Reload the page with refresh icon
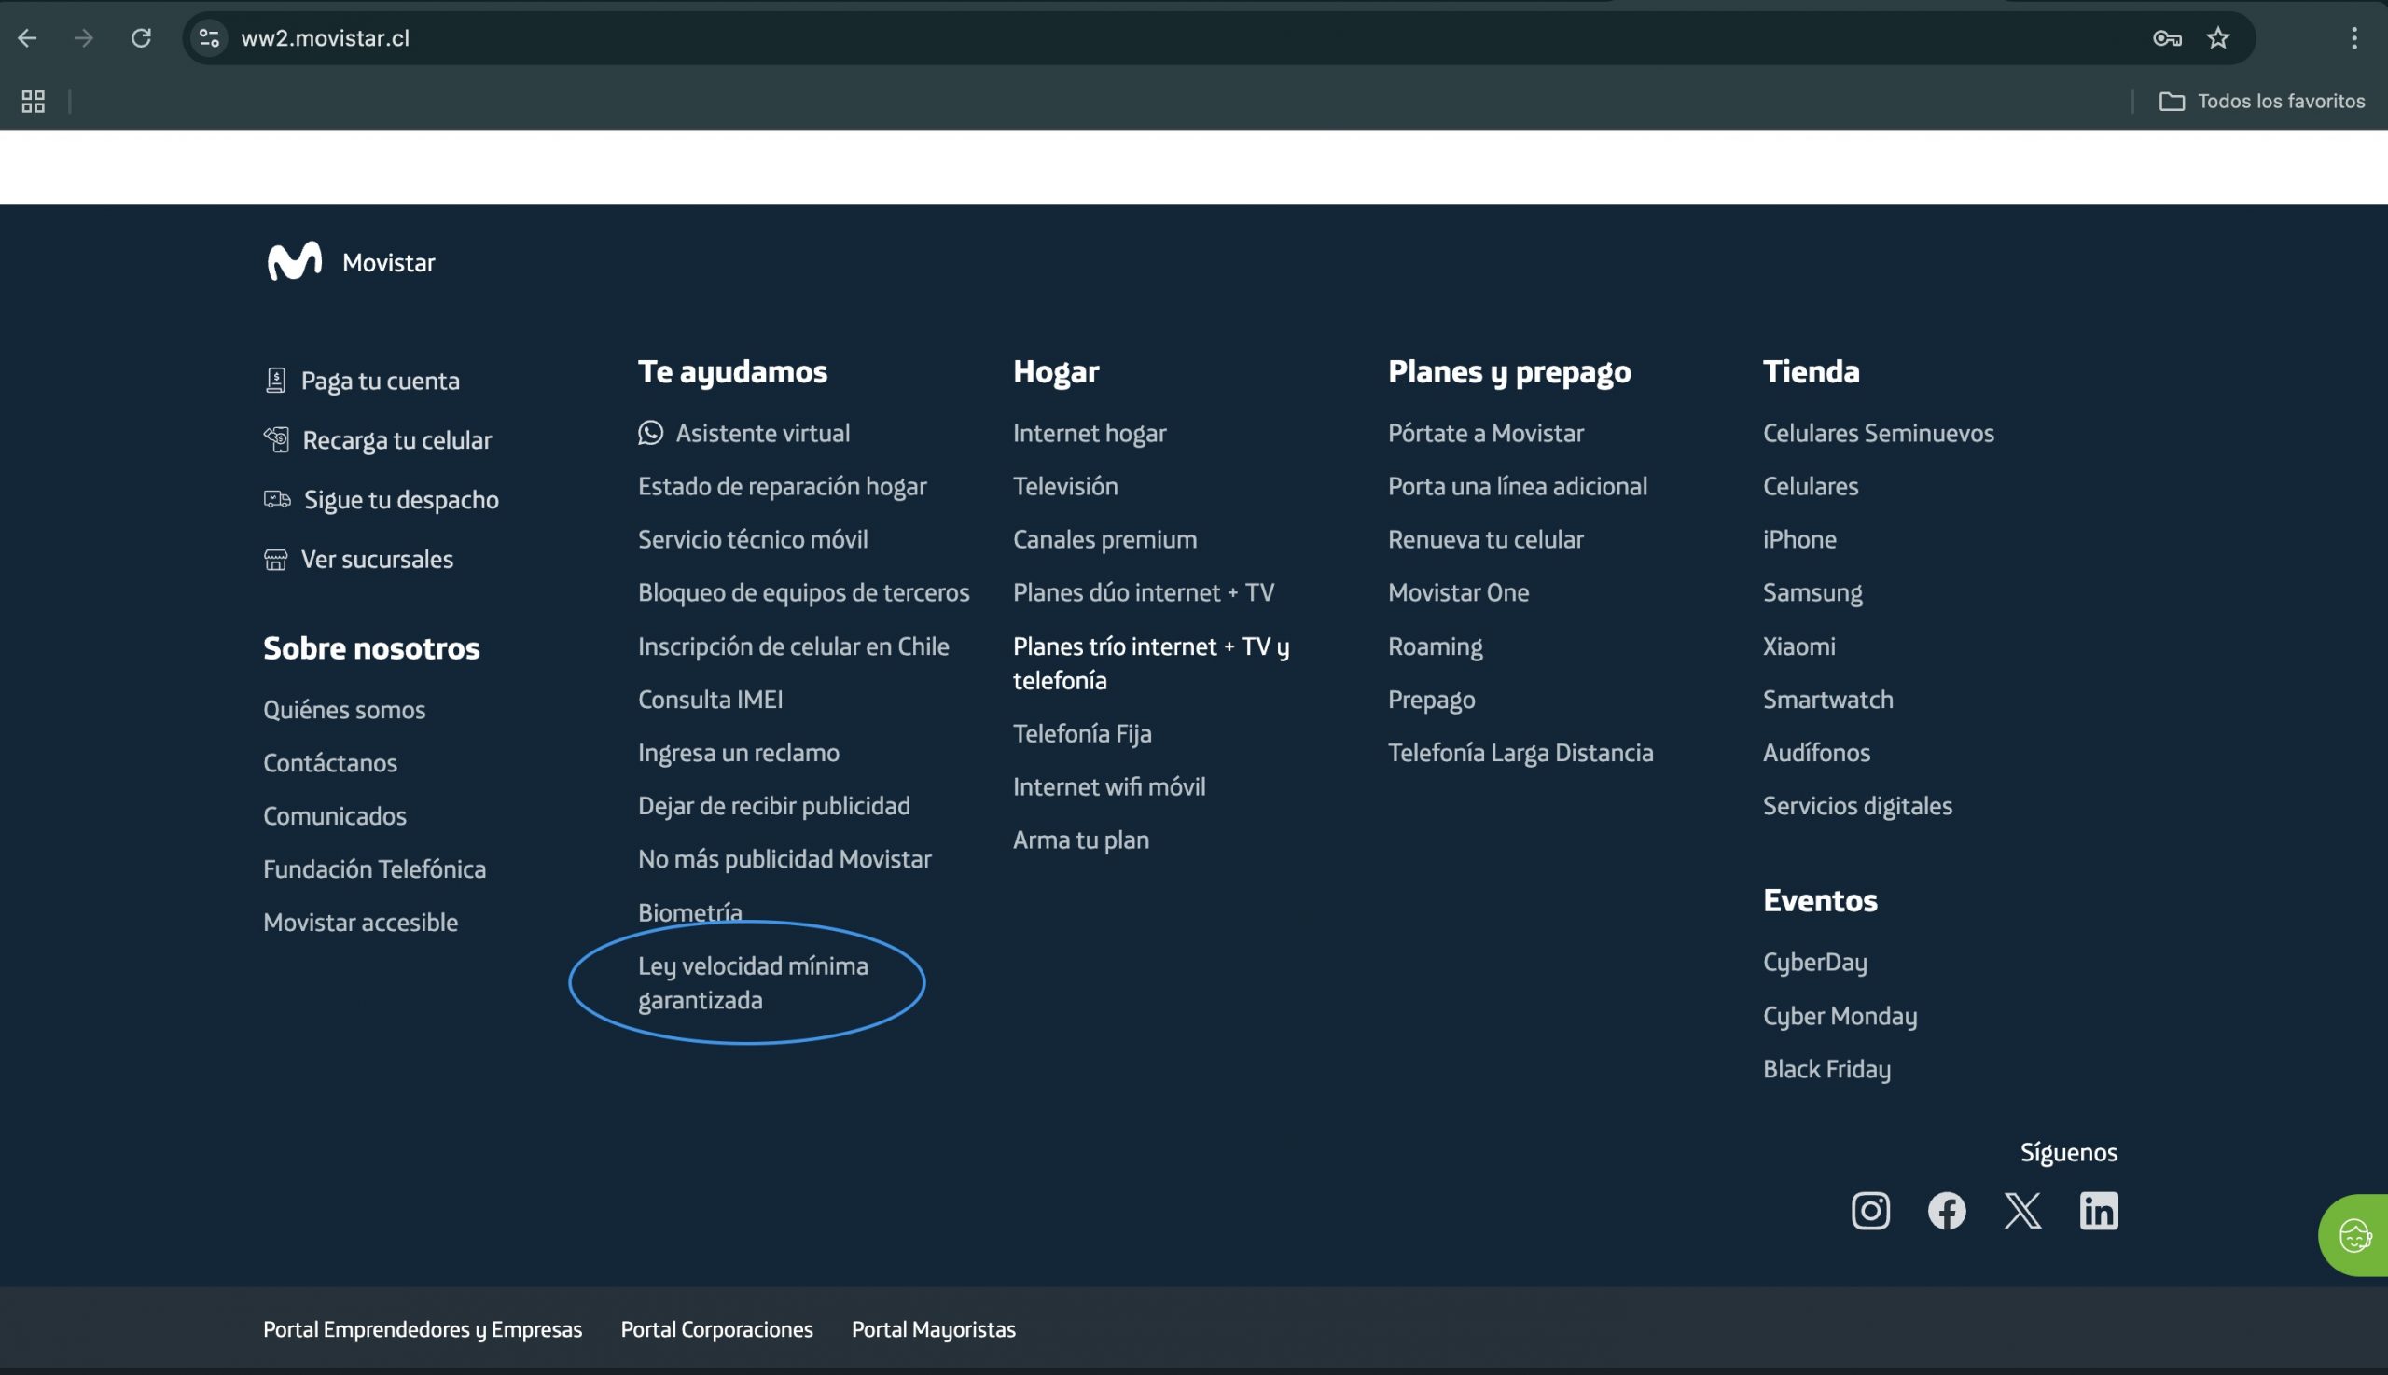Image resolution: width=2388 pixels, height=1375 pixels. [141, 37]
